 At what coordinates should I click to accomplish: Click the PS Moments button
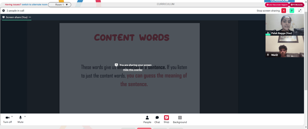click(297, 5)
